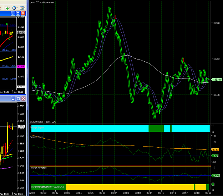Select the Power Trend panel label

37,128
